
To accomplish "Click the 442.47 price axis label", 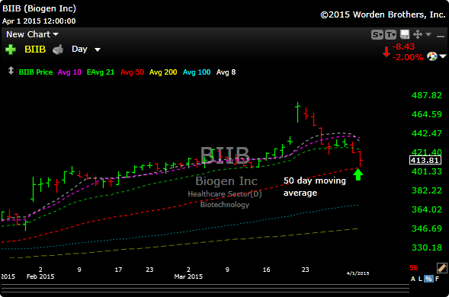I will tap(427, 133).
